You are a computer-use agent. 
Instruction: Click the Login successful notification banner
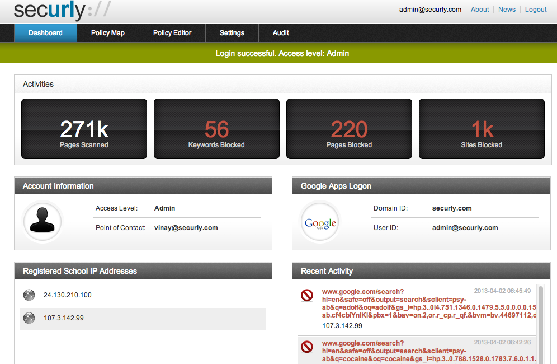(x=278, y=53)
